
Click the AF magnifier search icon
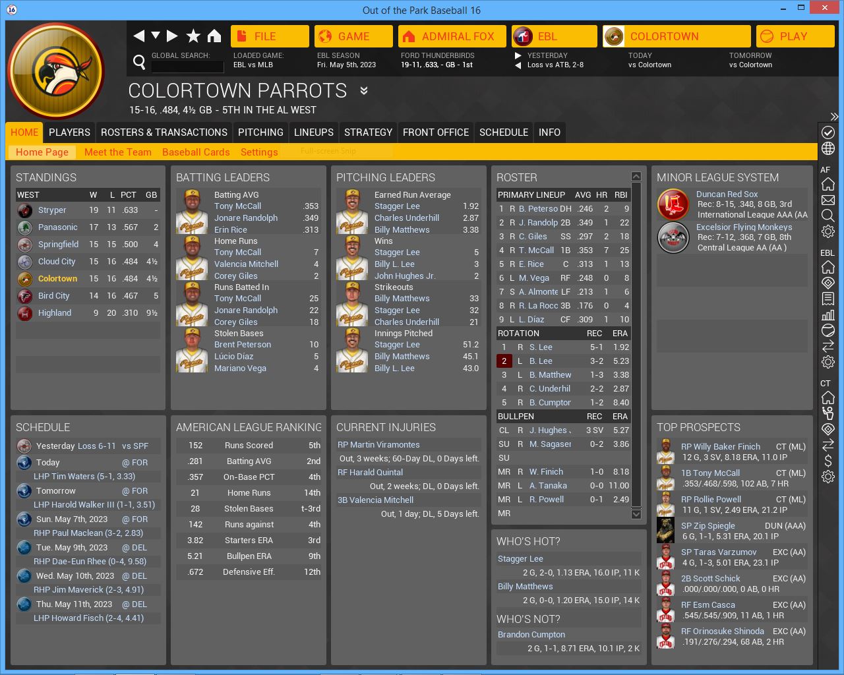pos(828,216)
